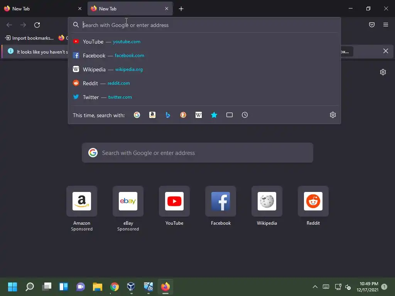
Task: Search this time with Amazon icon
Action: coord(152,115)
